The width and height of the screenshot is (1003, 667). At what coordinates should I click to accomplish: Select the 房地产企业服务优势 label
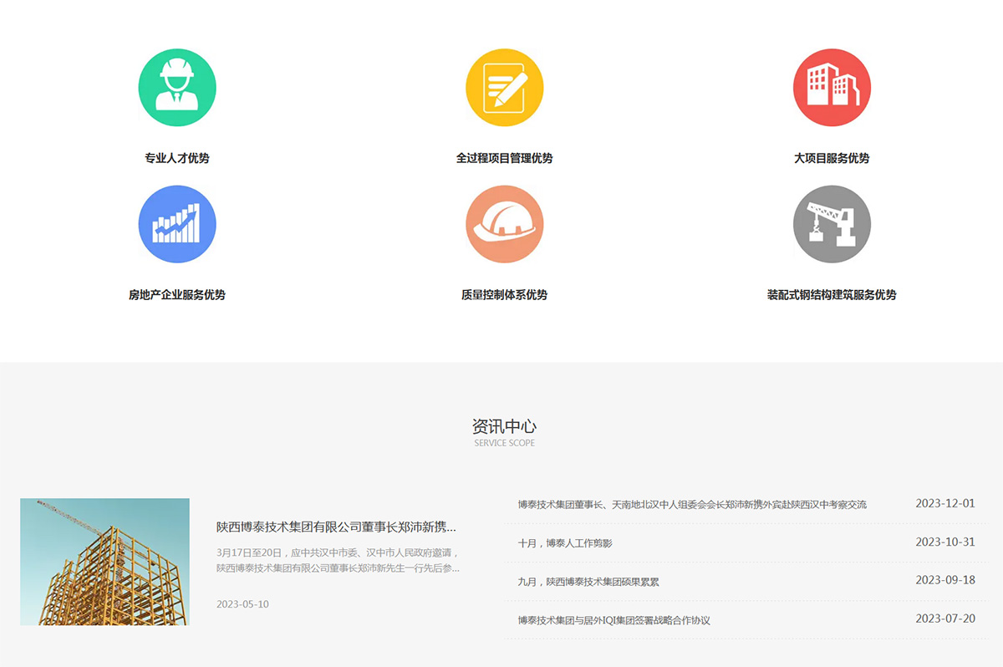(x=177, y=294)
